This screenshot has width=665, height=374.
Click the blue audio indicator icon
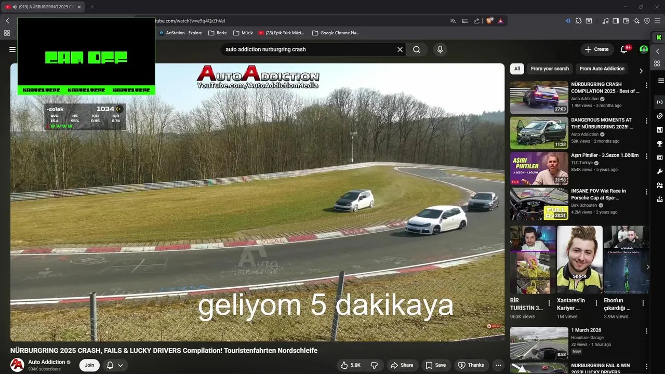[x=567, y=21]
